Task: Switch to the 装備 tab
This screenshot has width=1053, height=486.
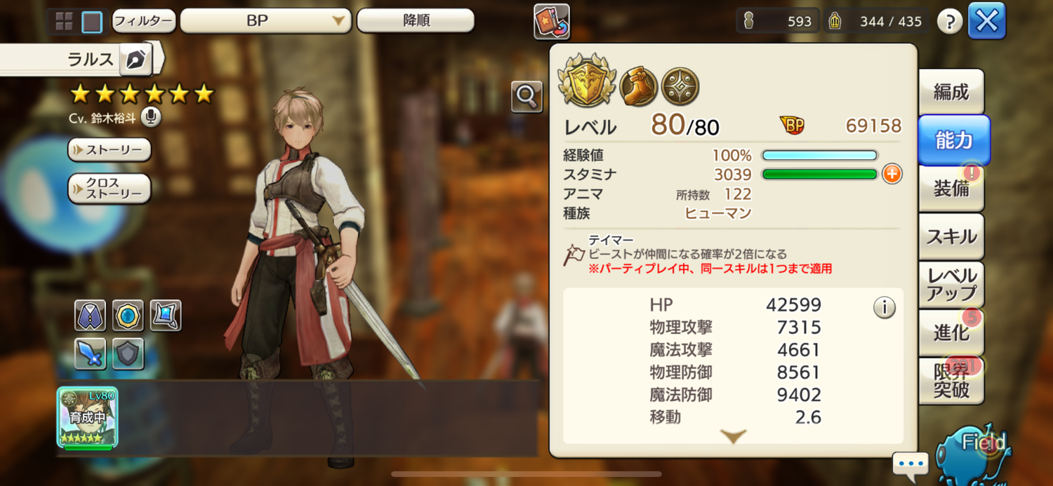Action: tap(952, 188)
